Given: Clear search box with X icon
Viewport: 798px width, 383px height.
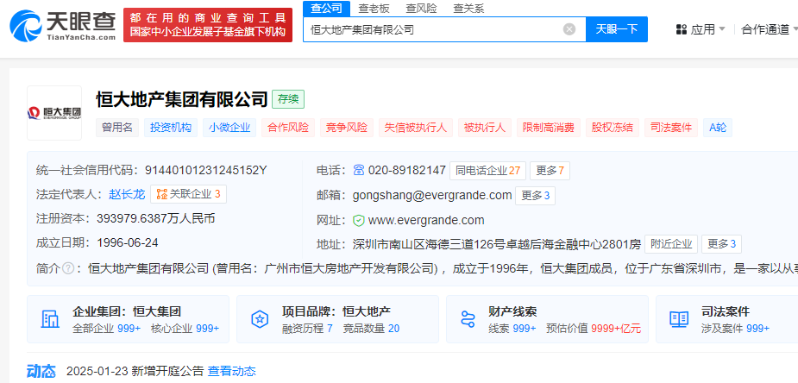Looking at the screenshot, I should [569, 29].
